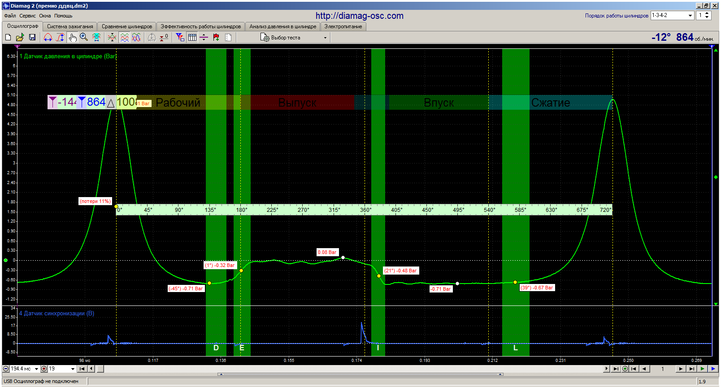Open the Окна menu
Image resolution: width=721 pixels, height=387 pixels.
coord(45,16)
